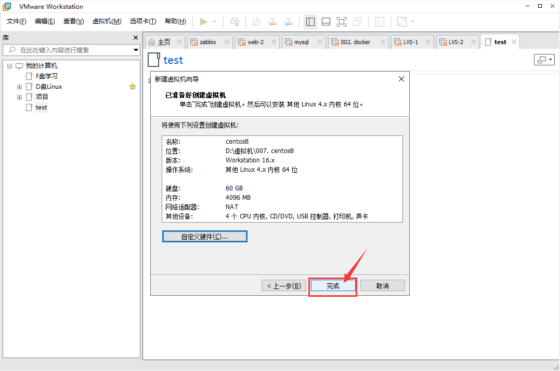Click the full screen mode icon

(342, 22)
